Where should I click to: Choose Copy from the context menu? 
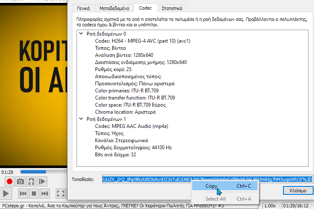[225, 186]
